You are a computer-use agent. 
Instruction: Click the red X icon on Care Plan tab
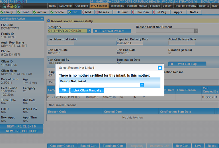(x=134, y=12)
